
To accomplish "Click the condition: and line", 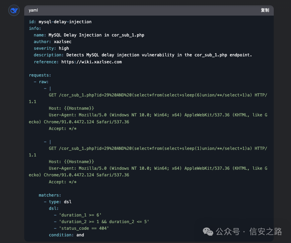I will point(66,235).
